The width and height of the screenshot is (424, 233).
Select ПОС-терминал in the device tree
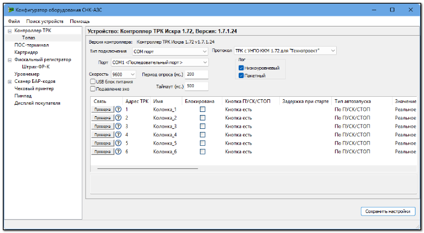tap(31, 45)
